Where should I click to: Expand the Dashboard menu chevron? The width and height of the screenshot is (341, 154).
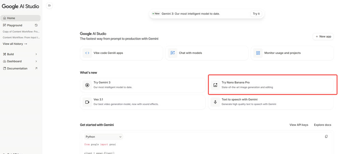(36, 61)
